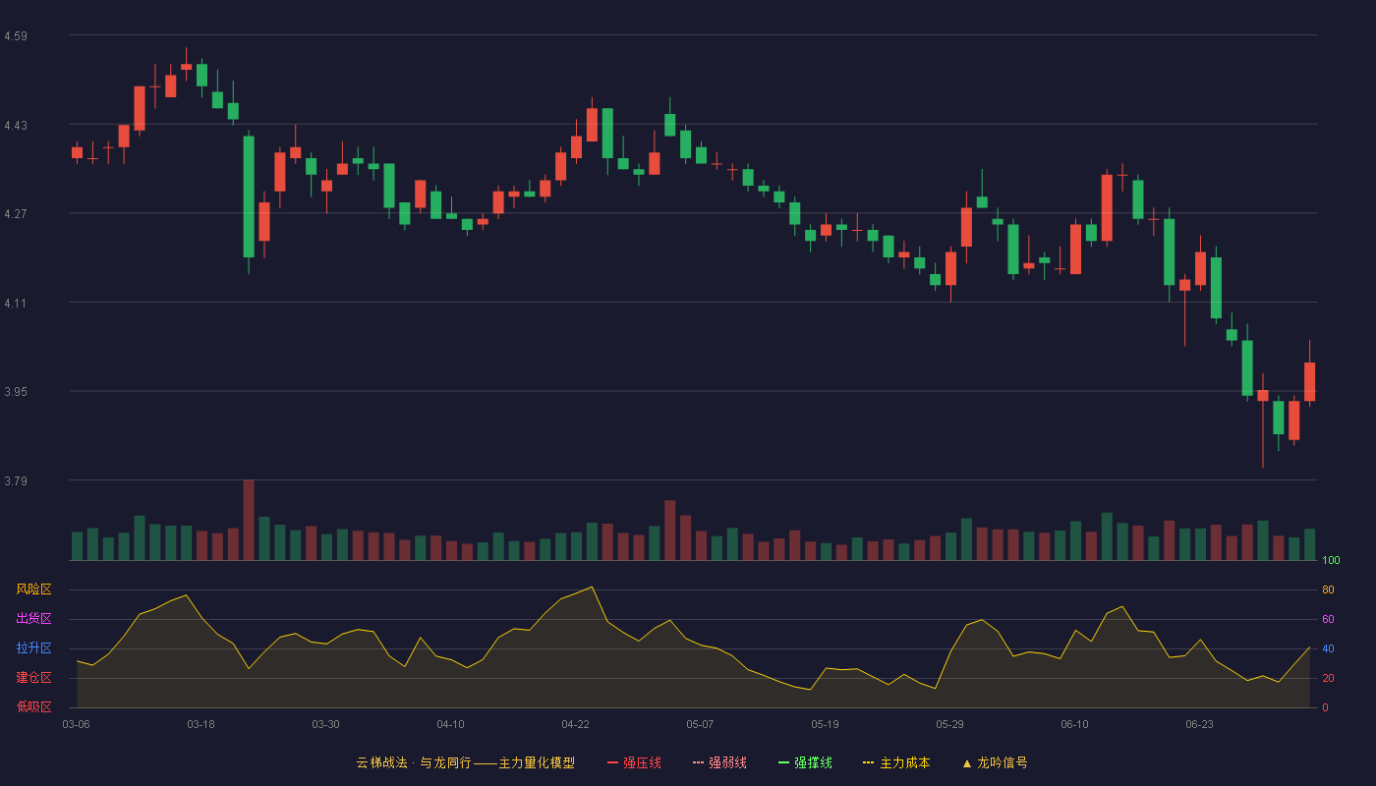
Task: Select the 低吸区 zone label
Action: click(33, 707)
